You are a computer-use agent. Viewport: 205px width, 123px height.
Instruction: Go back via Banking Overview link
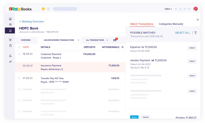point(32,21)
